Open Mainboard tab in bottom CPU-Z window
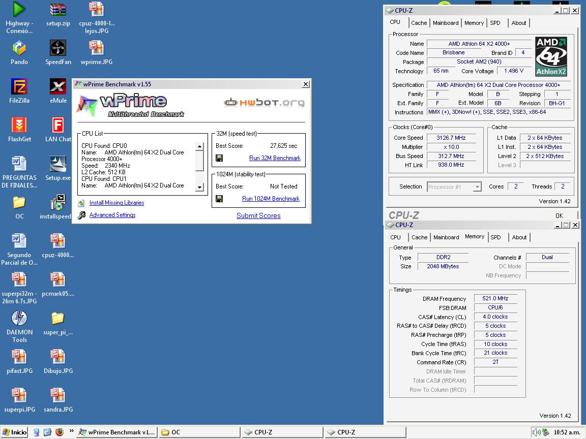 (446, 237)
